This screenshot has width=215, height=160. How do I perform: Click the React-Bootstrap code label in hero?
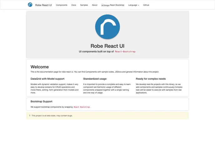125,52
